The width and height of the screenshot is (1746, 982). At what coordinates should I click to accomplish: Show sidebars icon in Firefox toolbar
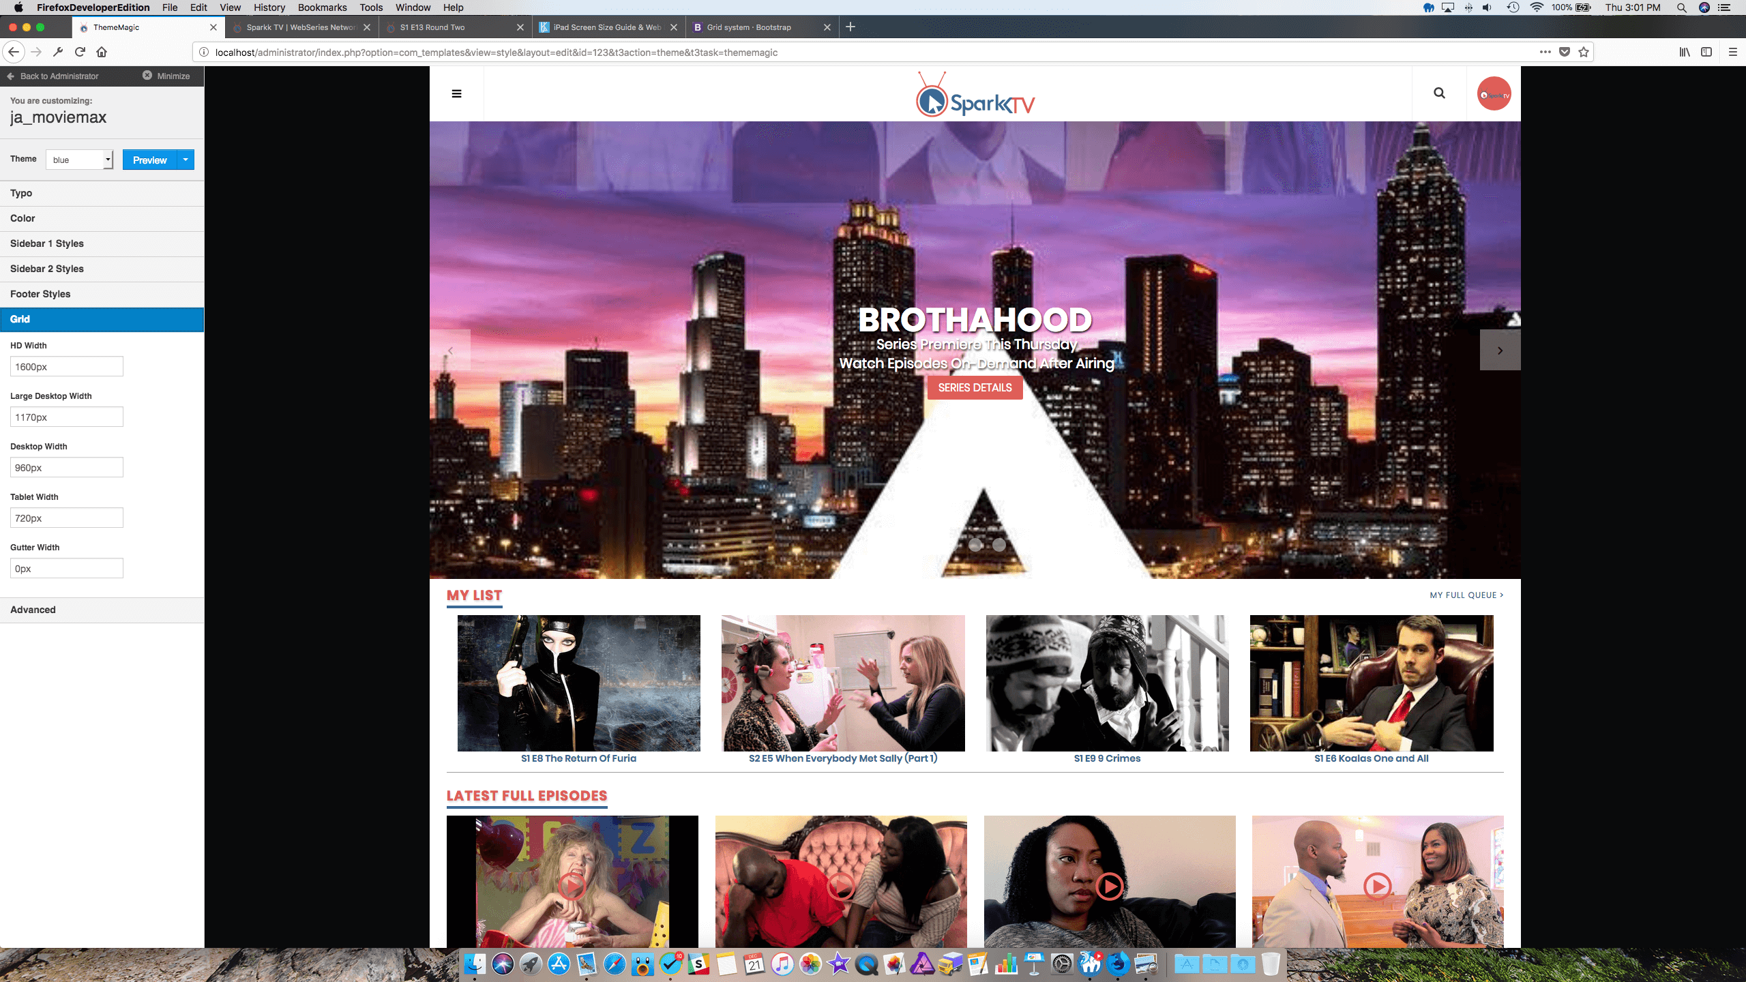[1706, 52]
